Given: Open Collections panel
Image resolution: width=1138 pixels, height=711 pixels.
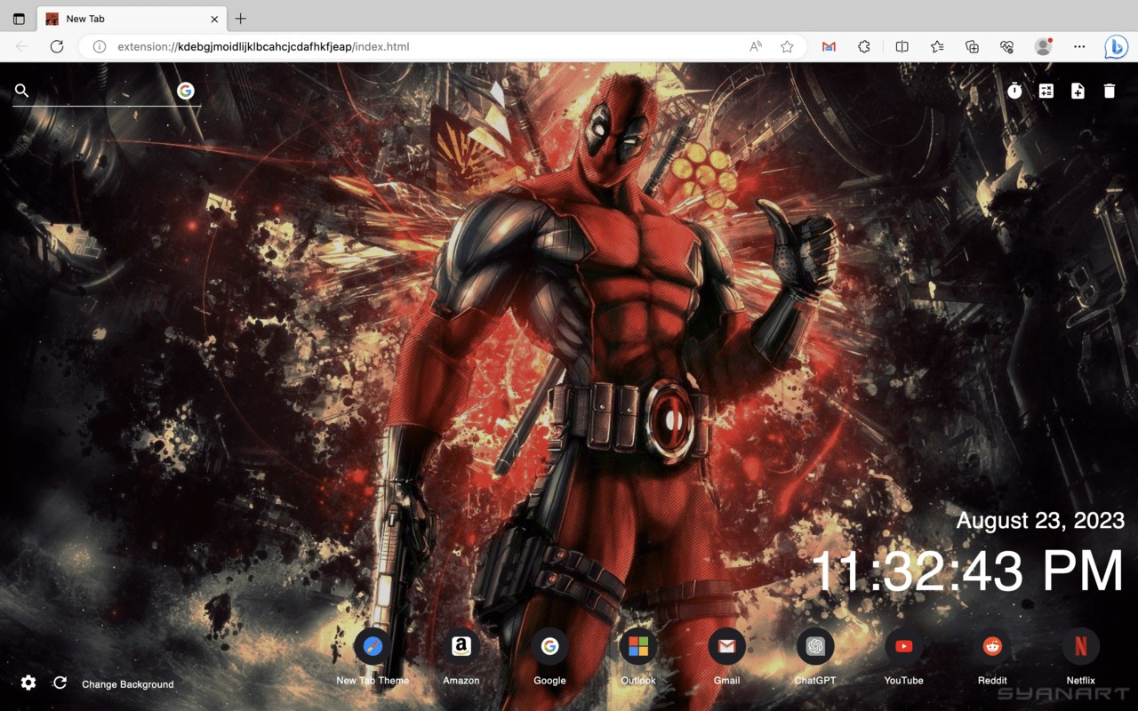Looking at the screenshot, I should point(972,47).
